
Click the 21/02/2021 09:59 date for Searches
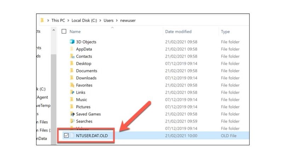point(181,121)
